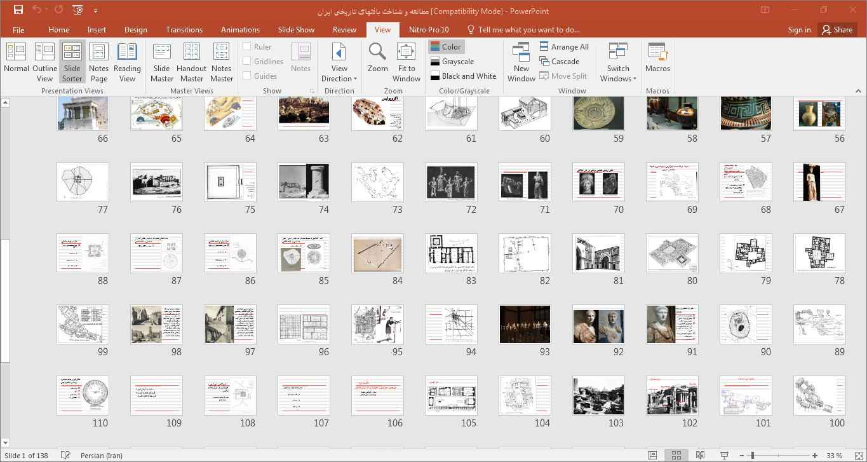Open the Slide Master view
Viewport: 867px width, 462px height.
[x=162, y=62]
